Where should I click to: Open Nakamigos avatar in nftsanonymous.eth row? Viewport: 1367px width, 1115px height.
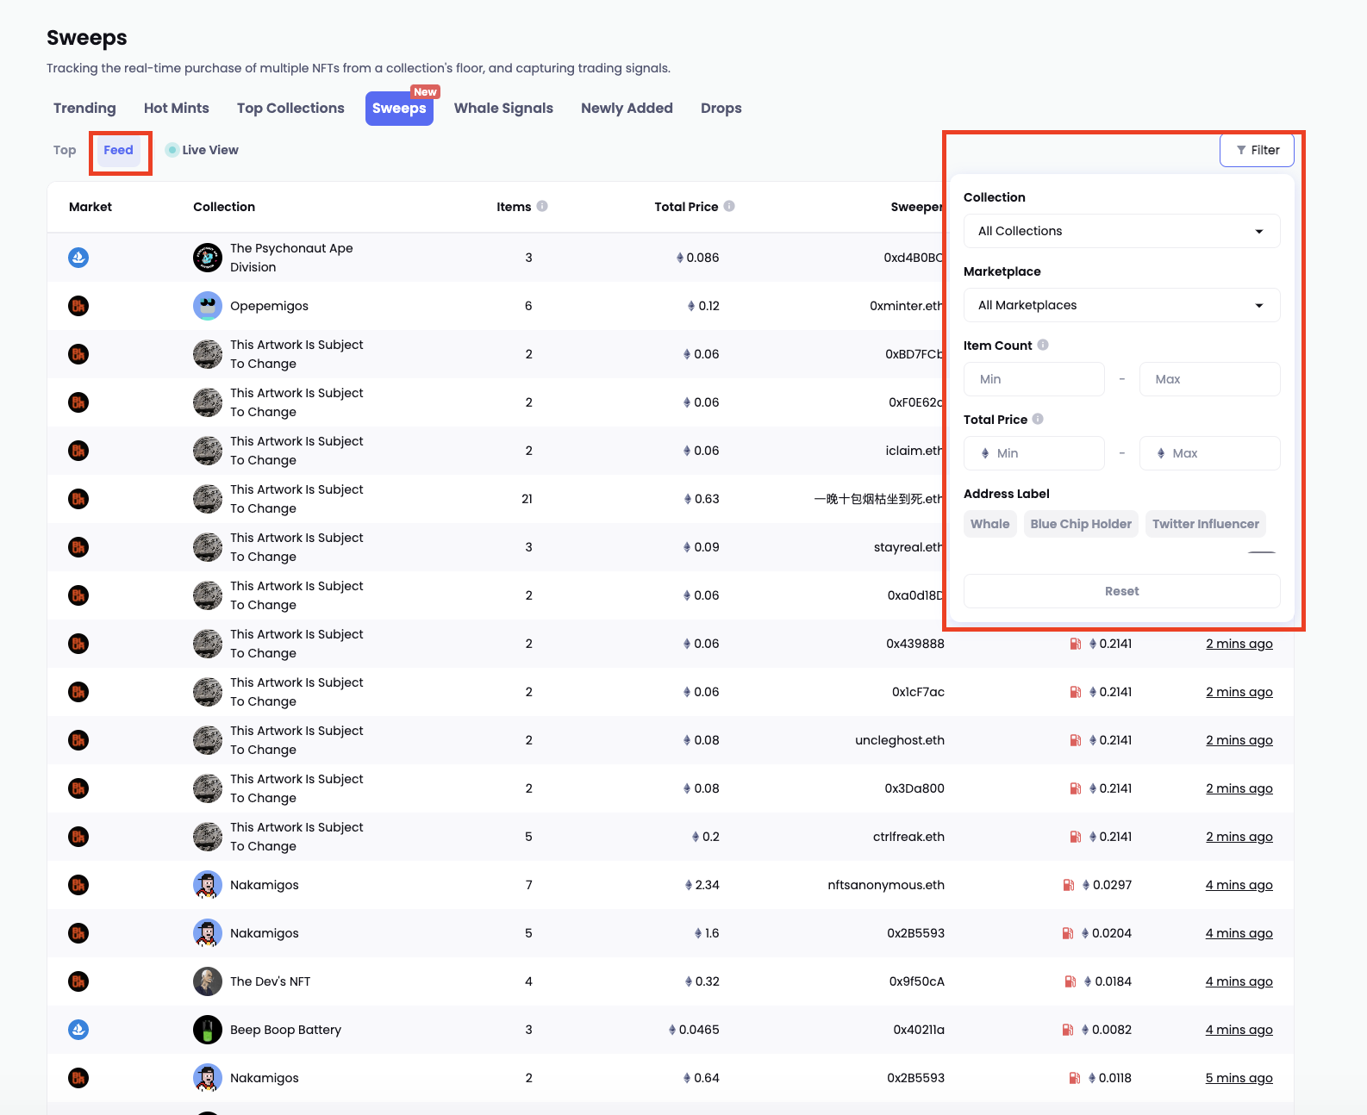coord(208,885)
